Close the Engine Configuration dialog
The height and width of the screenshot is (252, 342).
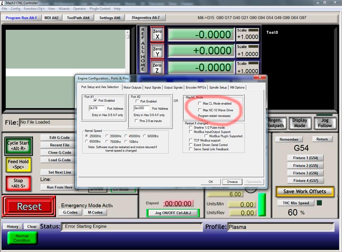click(260, 77)
